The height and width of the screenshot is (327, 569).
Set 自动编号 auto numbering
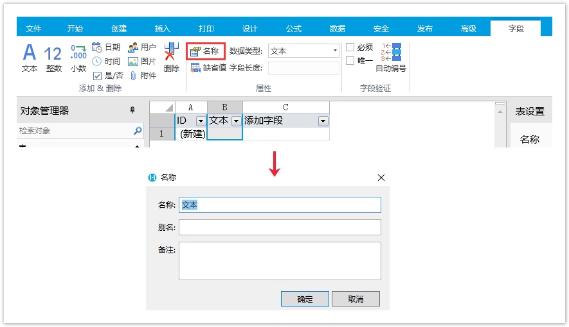pos(391,57)
